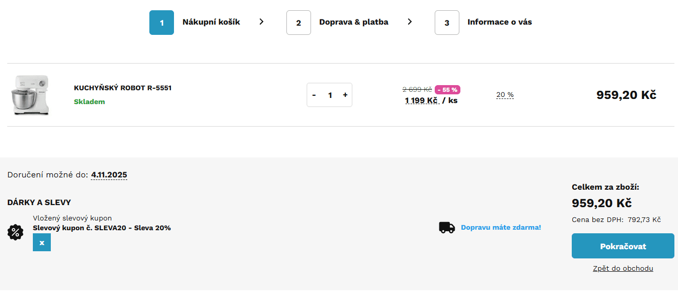678x302 pixels.
Task: Click inside the quantity input field
Action: point(329,95)
